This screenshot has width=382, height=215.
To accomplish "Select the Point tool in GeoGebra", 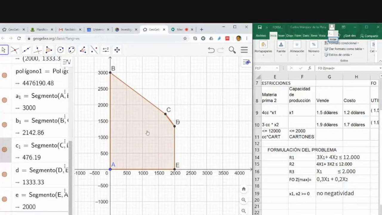I will (15, 50).
